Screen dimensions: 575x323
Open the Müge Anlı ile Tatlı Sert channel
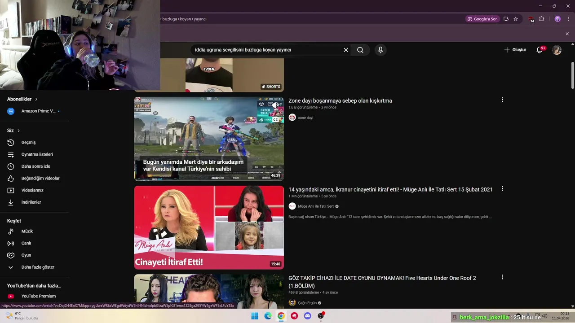(x=316, y=206)
